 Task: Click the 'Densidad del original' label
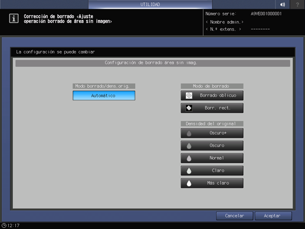pos(212,124)
